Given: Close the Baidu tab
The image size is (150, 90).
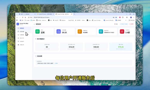Looking at the screenshot, I should [x=35, y=14].
